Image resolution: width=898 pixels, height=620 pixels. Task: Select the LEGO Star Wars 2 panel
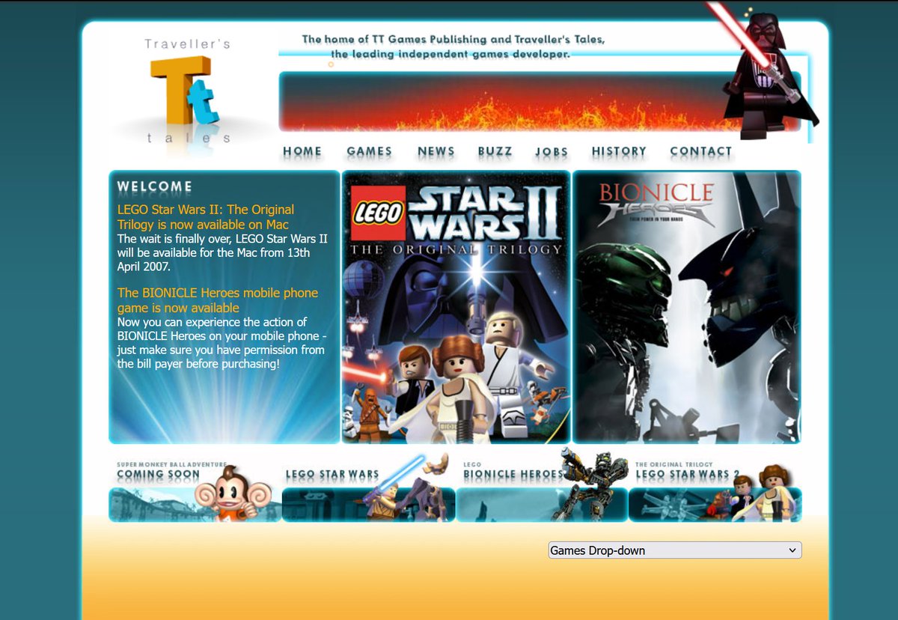pyautogui.click(x=715, y=494)
